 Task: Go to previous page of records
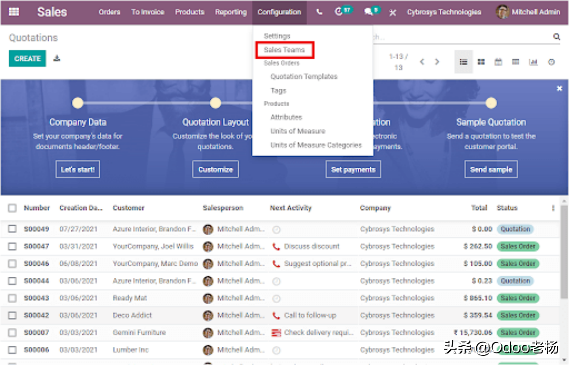[422, 62]
